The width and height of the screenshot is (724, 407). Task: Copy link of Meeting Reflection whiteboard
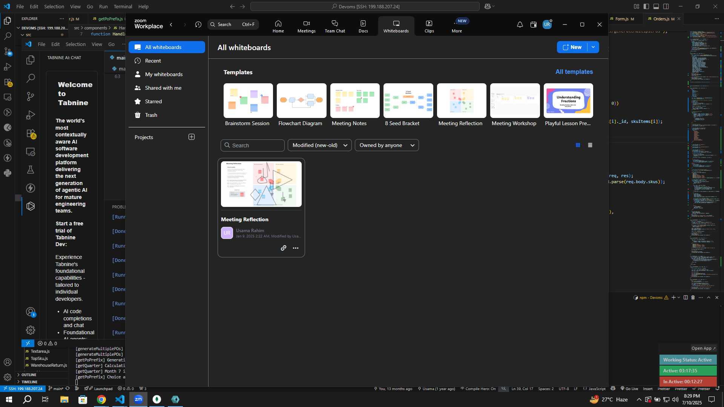coord(284,248)
